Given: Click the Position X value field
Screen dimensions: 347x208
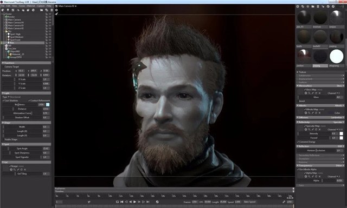Looking at the screenshot, I should click(x=21, y=71).
